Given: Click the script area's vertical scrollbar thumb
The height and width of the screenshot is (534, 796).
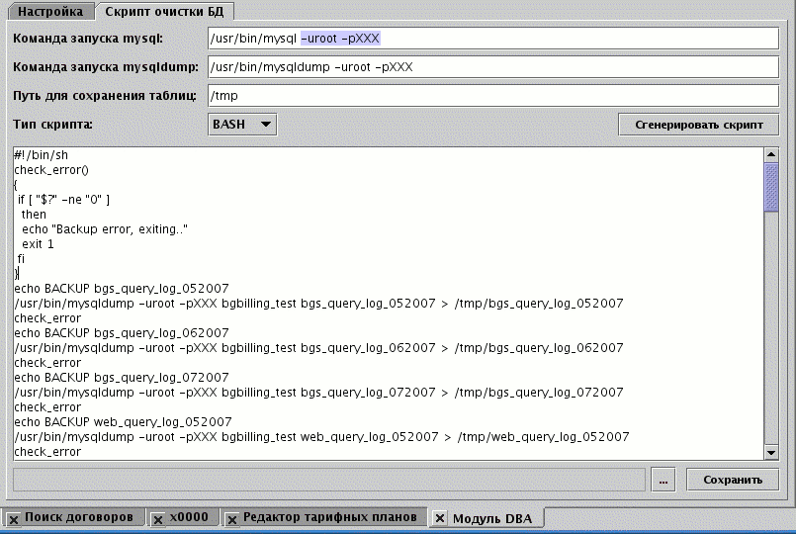Looking at the screenshot, I should point(772,186).
